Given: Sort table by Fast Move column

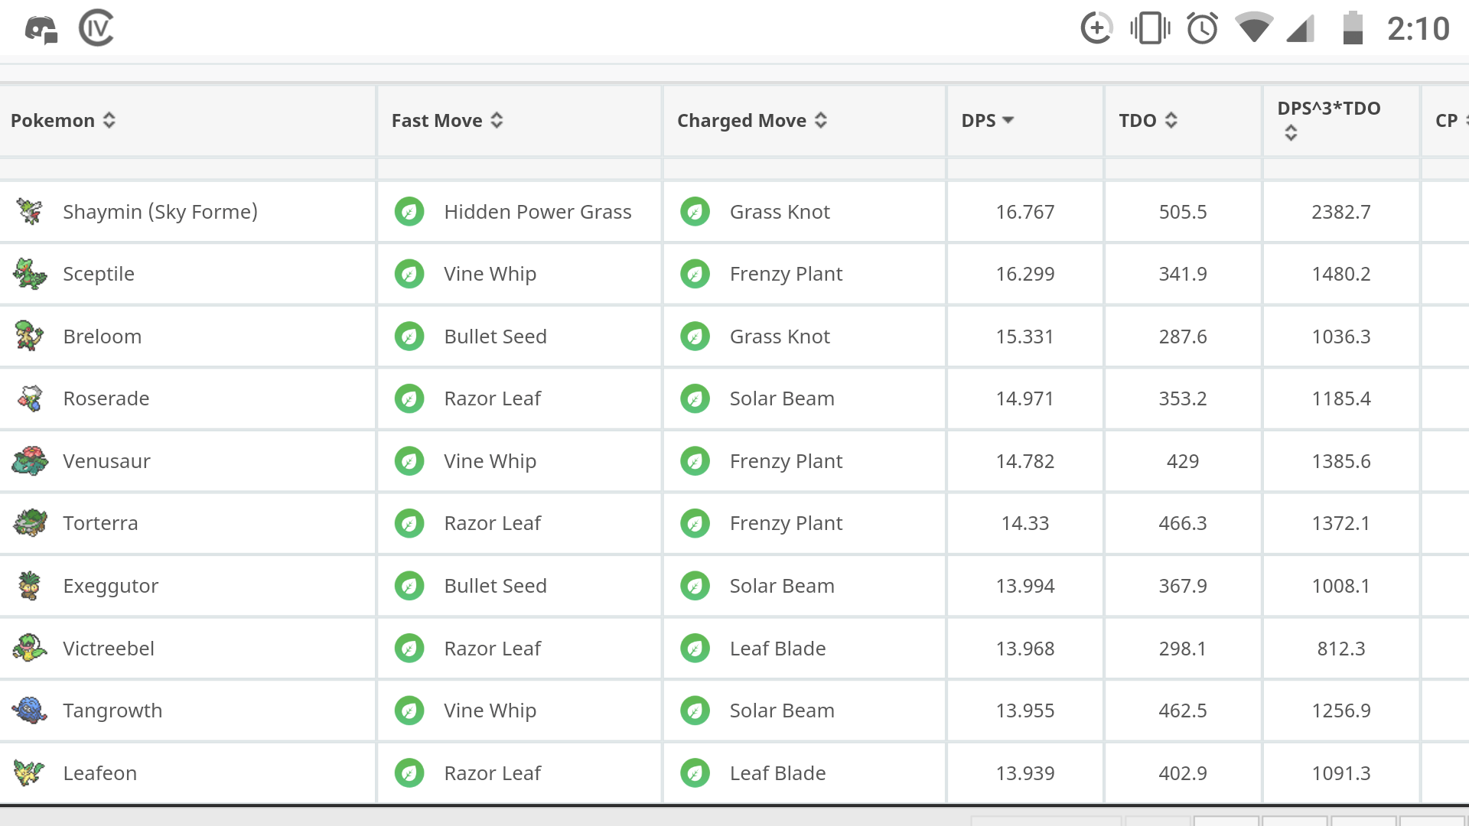Looking at the screenshot, I should point(447,121).
